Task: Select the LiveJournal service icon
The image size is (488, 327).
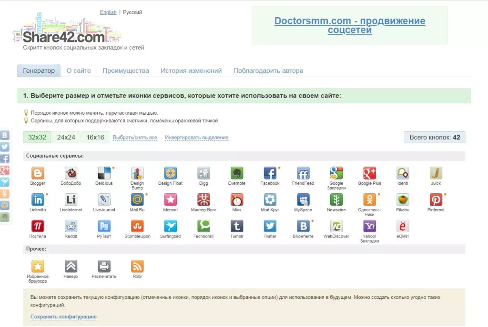Action: coord(104,199)
